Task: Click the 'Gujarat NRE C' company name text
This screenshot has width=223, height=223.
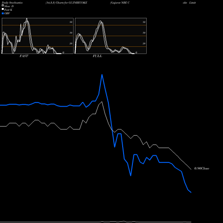Action: point(120,3)
